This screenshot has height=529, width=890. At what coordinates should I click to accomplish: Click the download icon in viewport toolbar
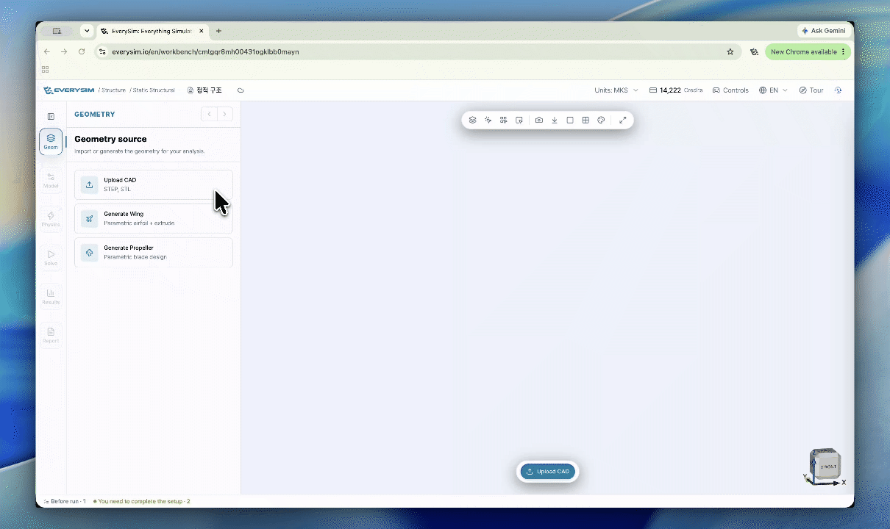555,120
